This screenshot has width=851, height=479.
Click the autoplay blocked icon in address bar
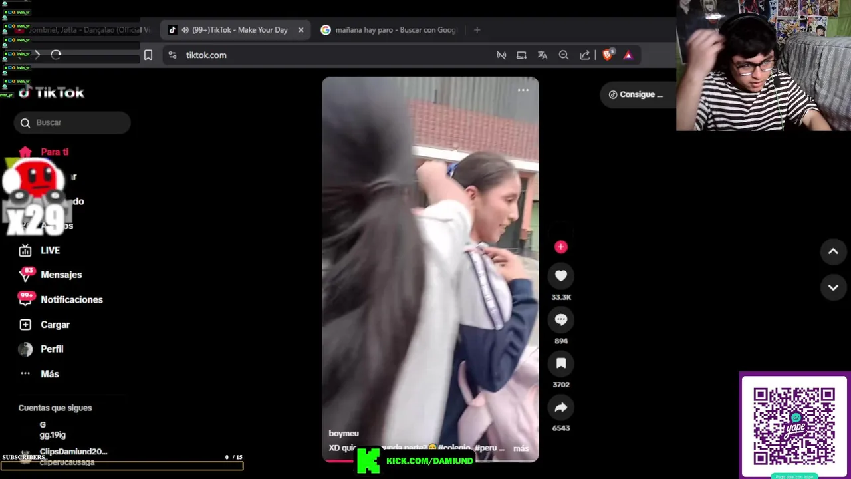click(x=501, y=55)
